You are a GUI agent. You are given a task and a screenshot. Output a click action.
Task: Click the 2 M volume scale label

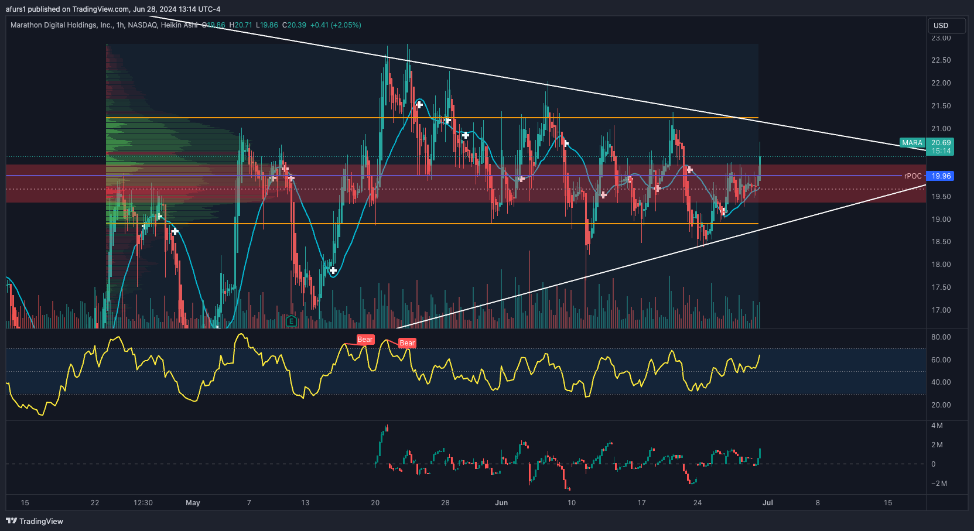click(x=937, y=445)
